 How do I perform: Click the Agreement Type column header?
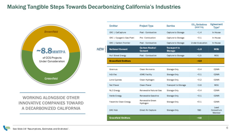coord(216,26)
